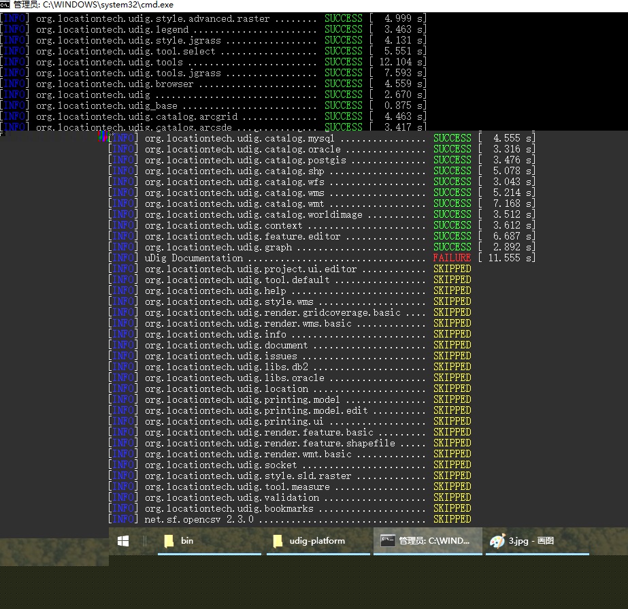628x609 pixels.
Task: Click the cmd console icon in taskbar
Action: click(388, 541)
